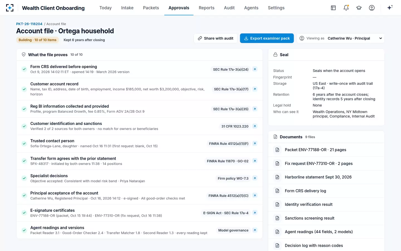Open notifications bell icon
The image size is (401, 251).
point(346,8)
